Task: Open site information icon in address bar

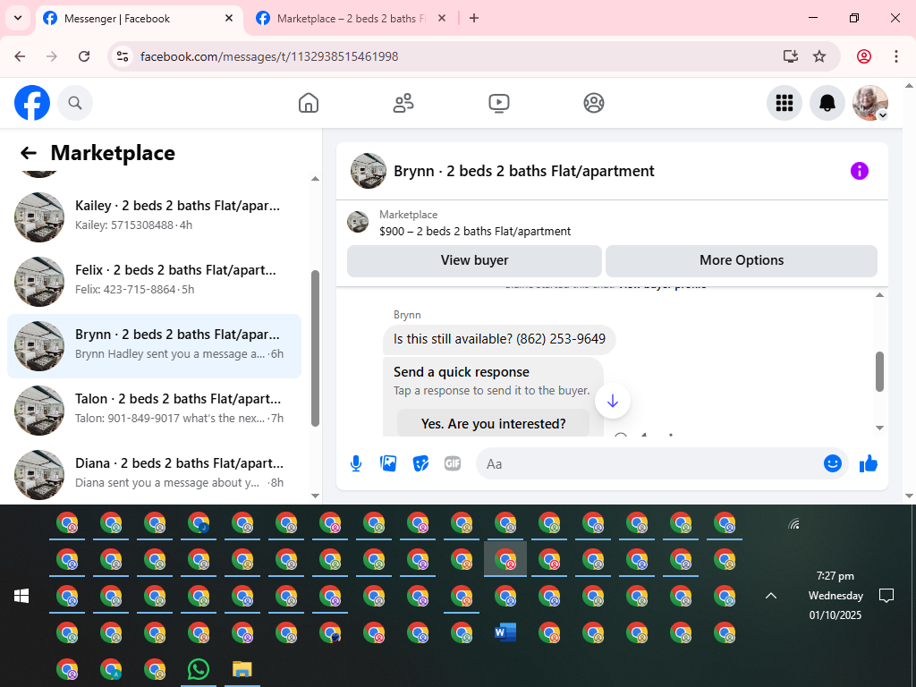Action: [x=123, y=56]
